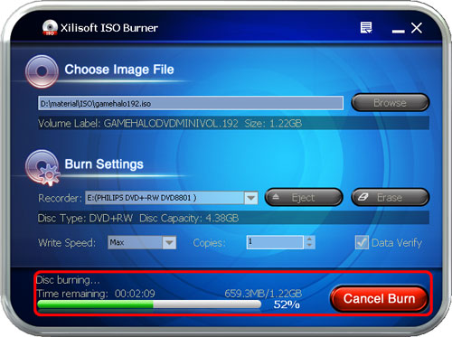Increase Copies with the up arrow
452x337 pixels.
click(309, 239)
